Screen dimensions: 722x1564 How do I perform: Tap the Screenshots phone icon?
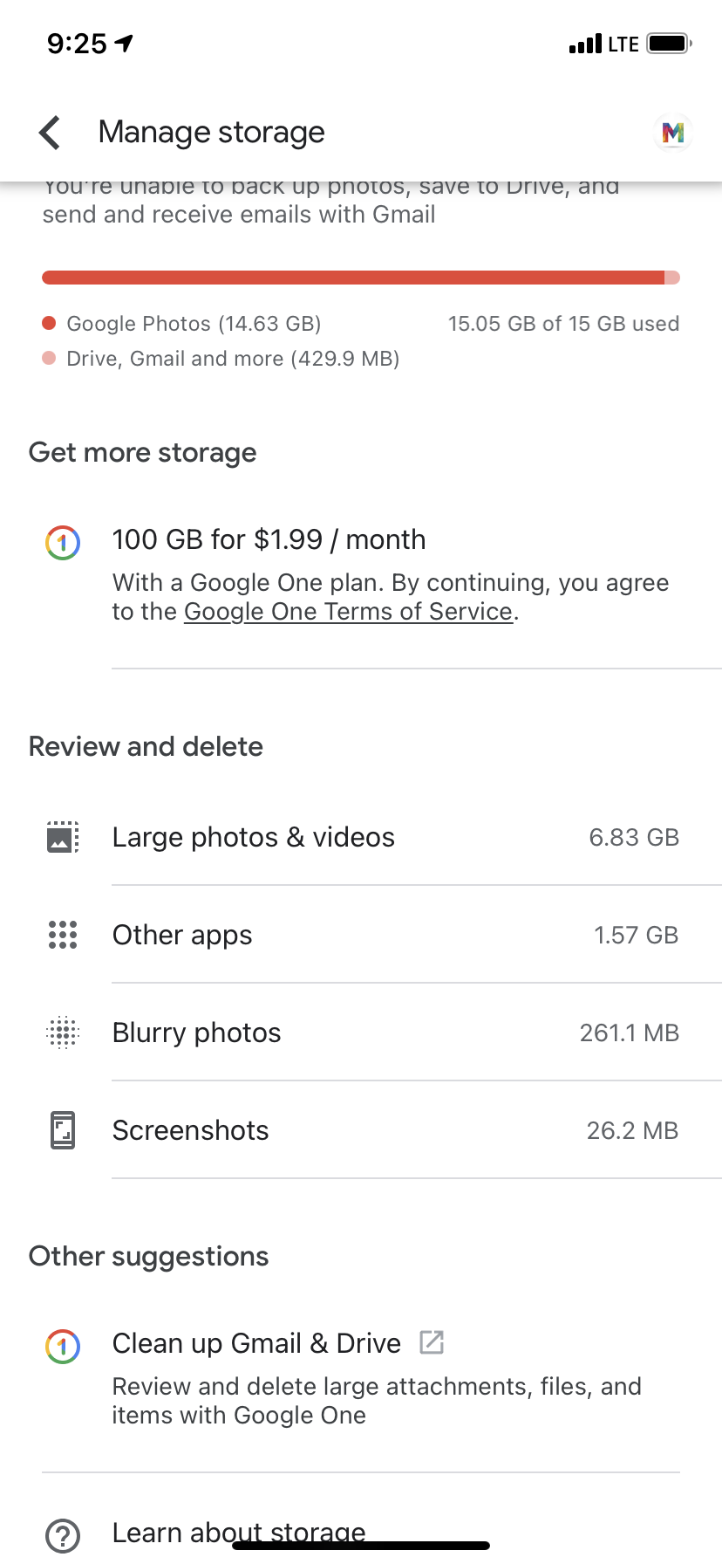pos(63,1130)
